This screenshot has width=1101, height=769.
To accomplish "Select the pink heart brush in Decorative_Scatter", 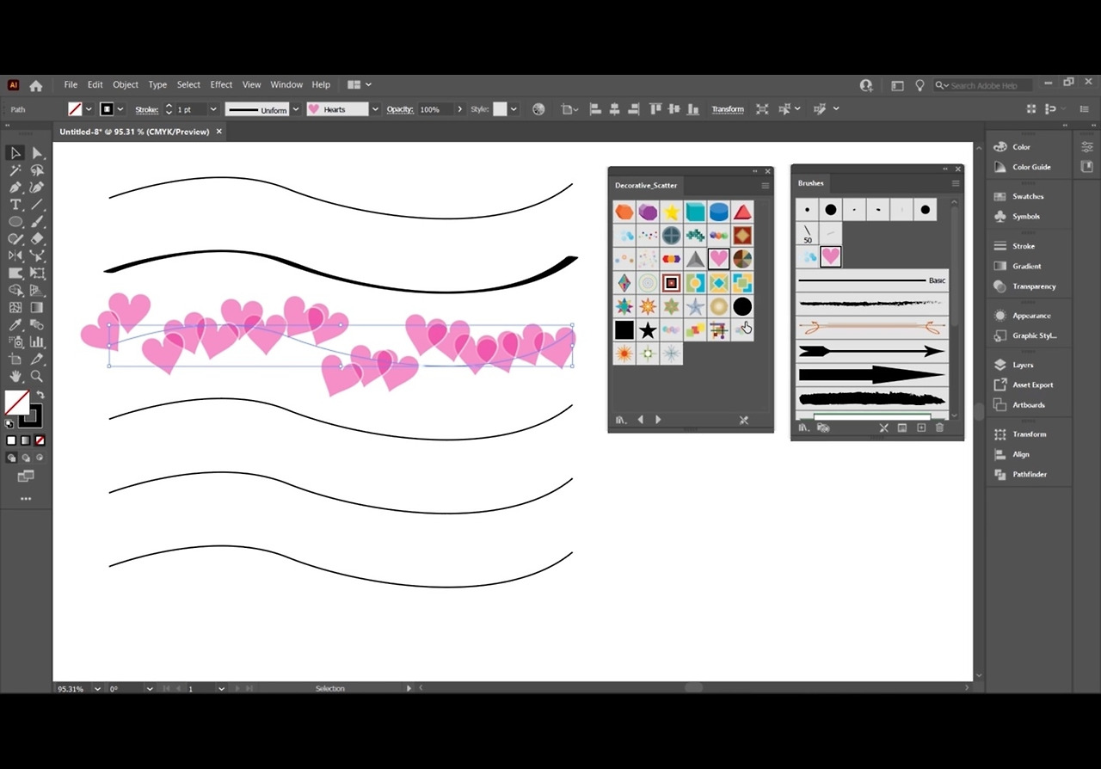I will tap(719, 258).
